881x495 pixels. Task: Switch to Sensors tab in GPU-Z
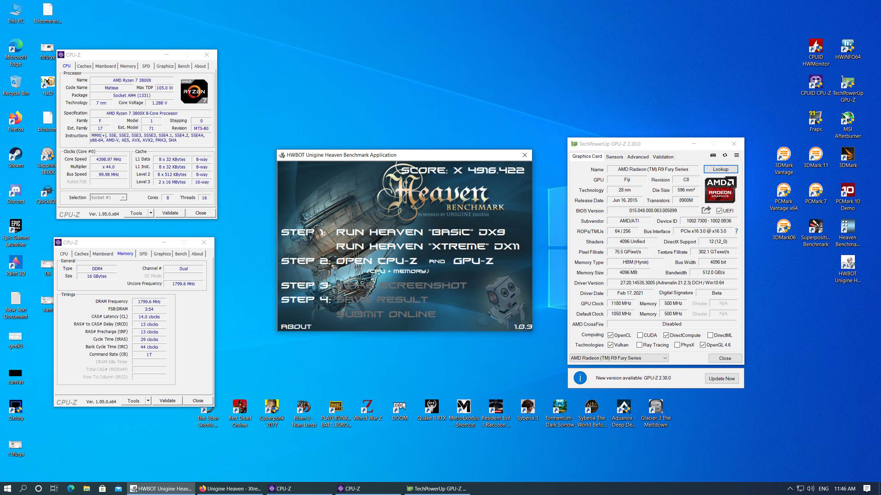point(614,157)
